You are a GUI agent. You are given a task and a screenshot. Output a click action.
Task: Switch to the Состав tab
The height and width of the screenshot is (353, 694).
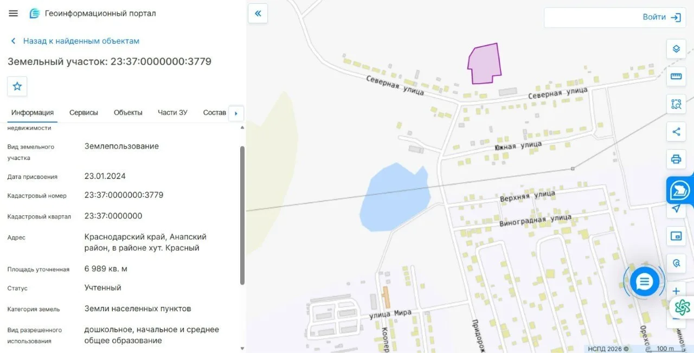tap(215, 113)
